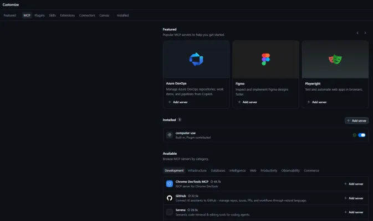Open the Playwright card title

(x=313, y=84)
